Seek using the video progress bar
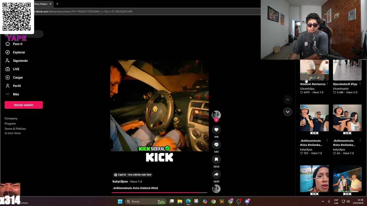367x206 pixels. click(159, 193)
